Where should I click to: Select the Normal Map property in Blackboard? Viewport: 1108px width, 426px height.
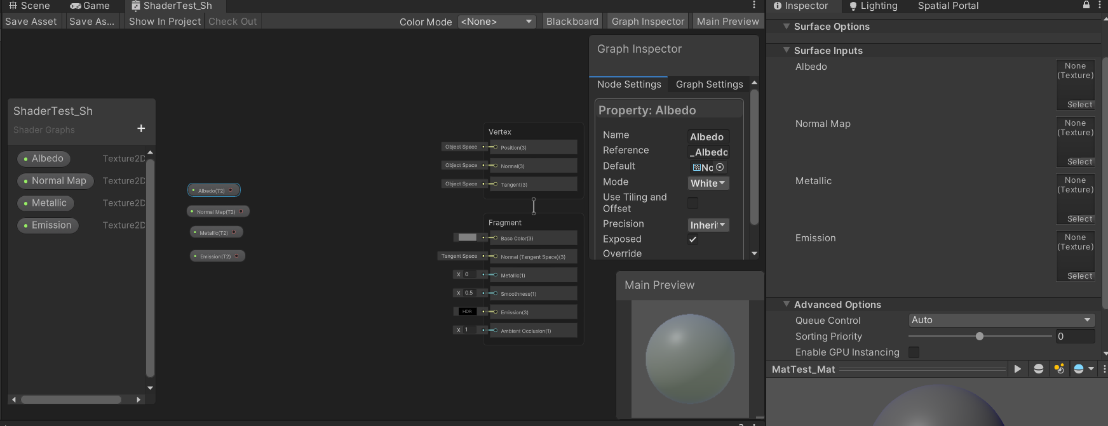pos(55,181)
